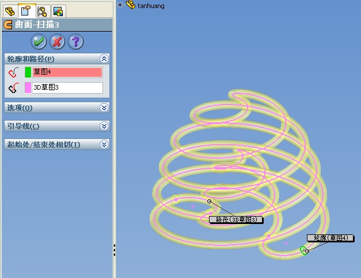The height and width of the screenshot is (278, 361).
Task: Open help with the question mark button
Action: point(75,41)
